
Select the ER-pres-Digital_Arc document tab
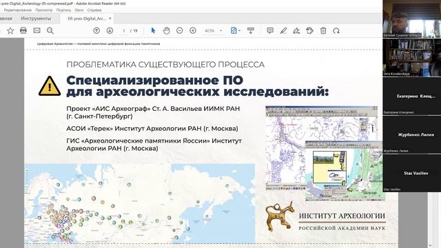pyautogui.click(x=87, y=19)
